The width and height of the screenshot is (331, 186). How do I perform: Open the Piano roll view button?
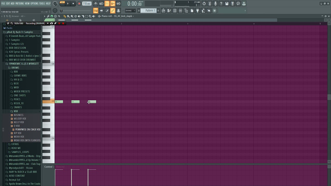click(x=169, y=11)
